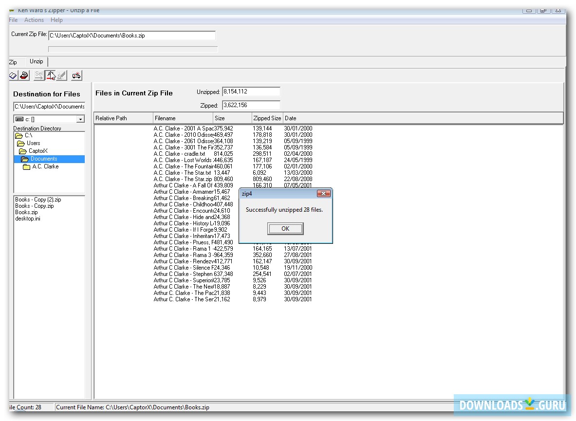Screen dimensions: 576x421
Task: Select the Arthur C Clarke - The Next row
Action: pos(233,287)
